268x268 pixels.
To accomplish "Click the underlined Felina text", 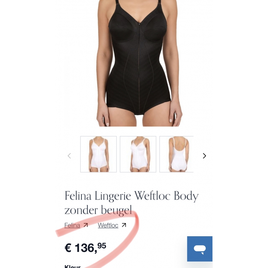I will click(x=72, y=225).
